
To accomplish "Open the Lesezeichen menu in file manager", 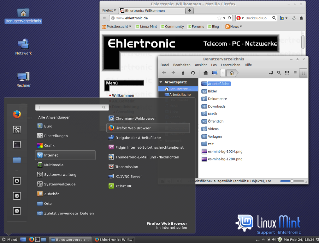I will [230, 65].
